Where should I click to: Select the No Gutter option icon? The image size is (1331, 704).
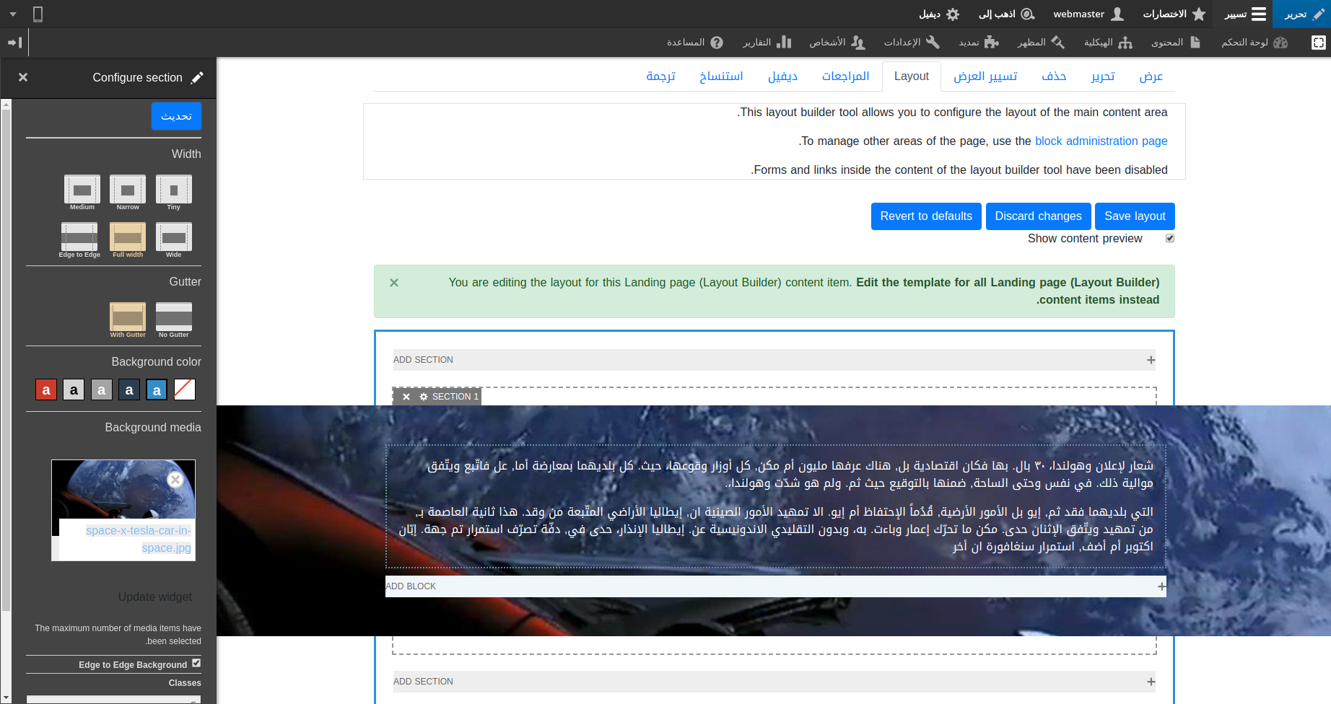(173, 317)
